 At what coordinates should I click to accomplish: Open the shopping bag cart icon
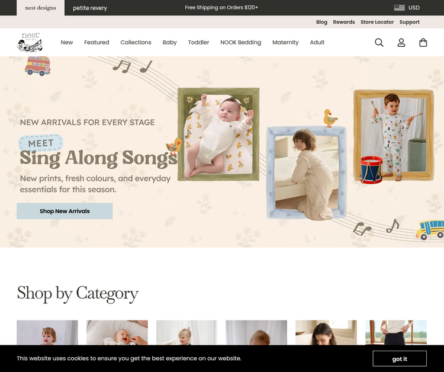[x=423, y=43]
